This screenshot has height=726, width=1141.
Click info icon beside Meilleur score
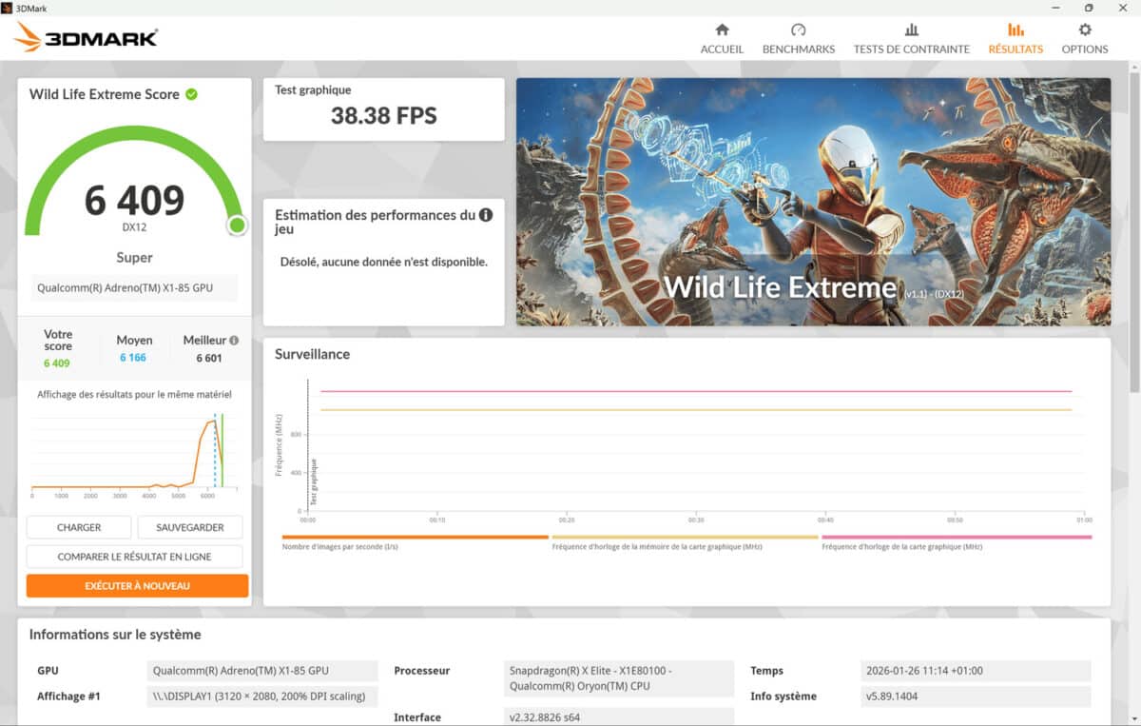(234, 340)
